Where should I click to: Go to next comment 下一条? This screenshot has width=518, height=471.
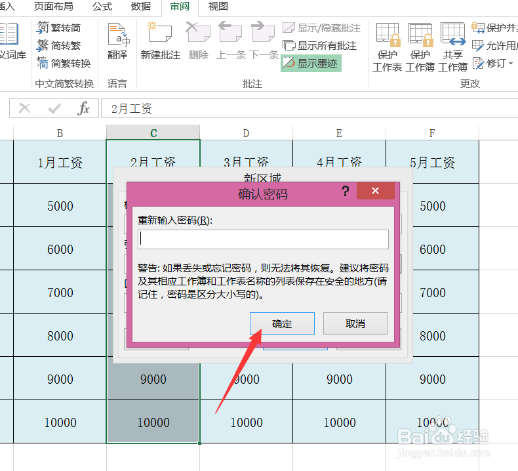263,41
